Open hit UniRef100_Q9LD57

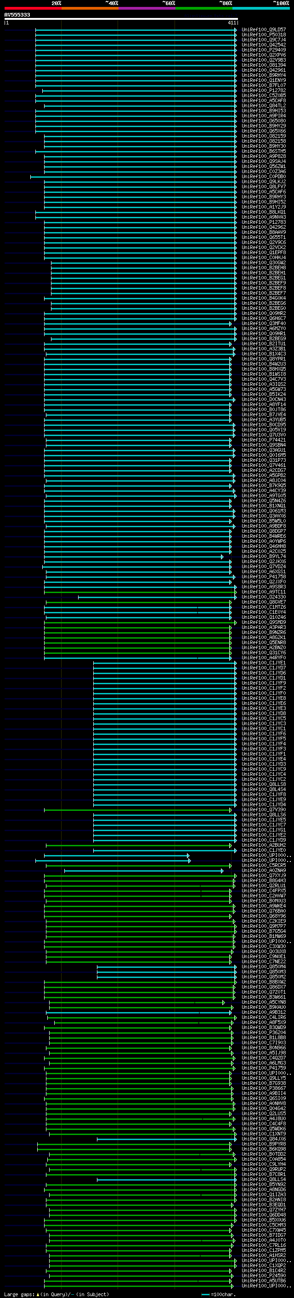[264, 30]
